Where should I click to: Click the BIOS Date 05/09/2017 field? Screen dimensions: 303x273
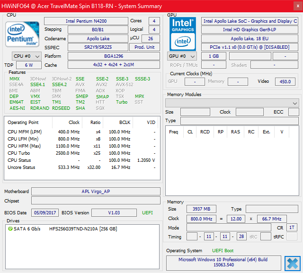click(x=45, y=213)
